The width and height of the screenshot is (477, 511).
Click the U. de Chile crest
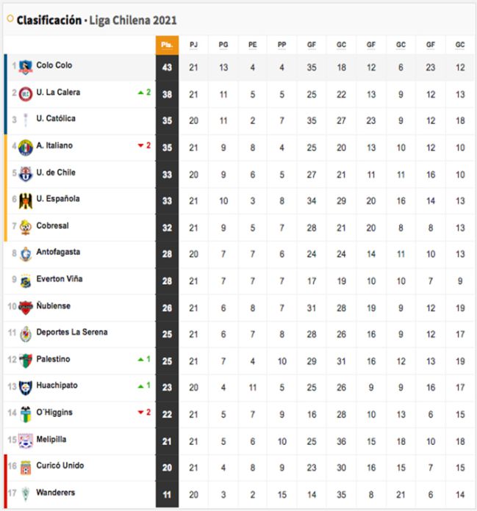pos(26,174)
